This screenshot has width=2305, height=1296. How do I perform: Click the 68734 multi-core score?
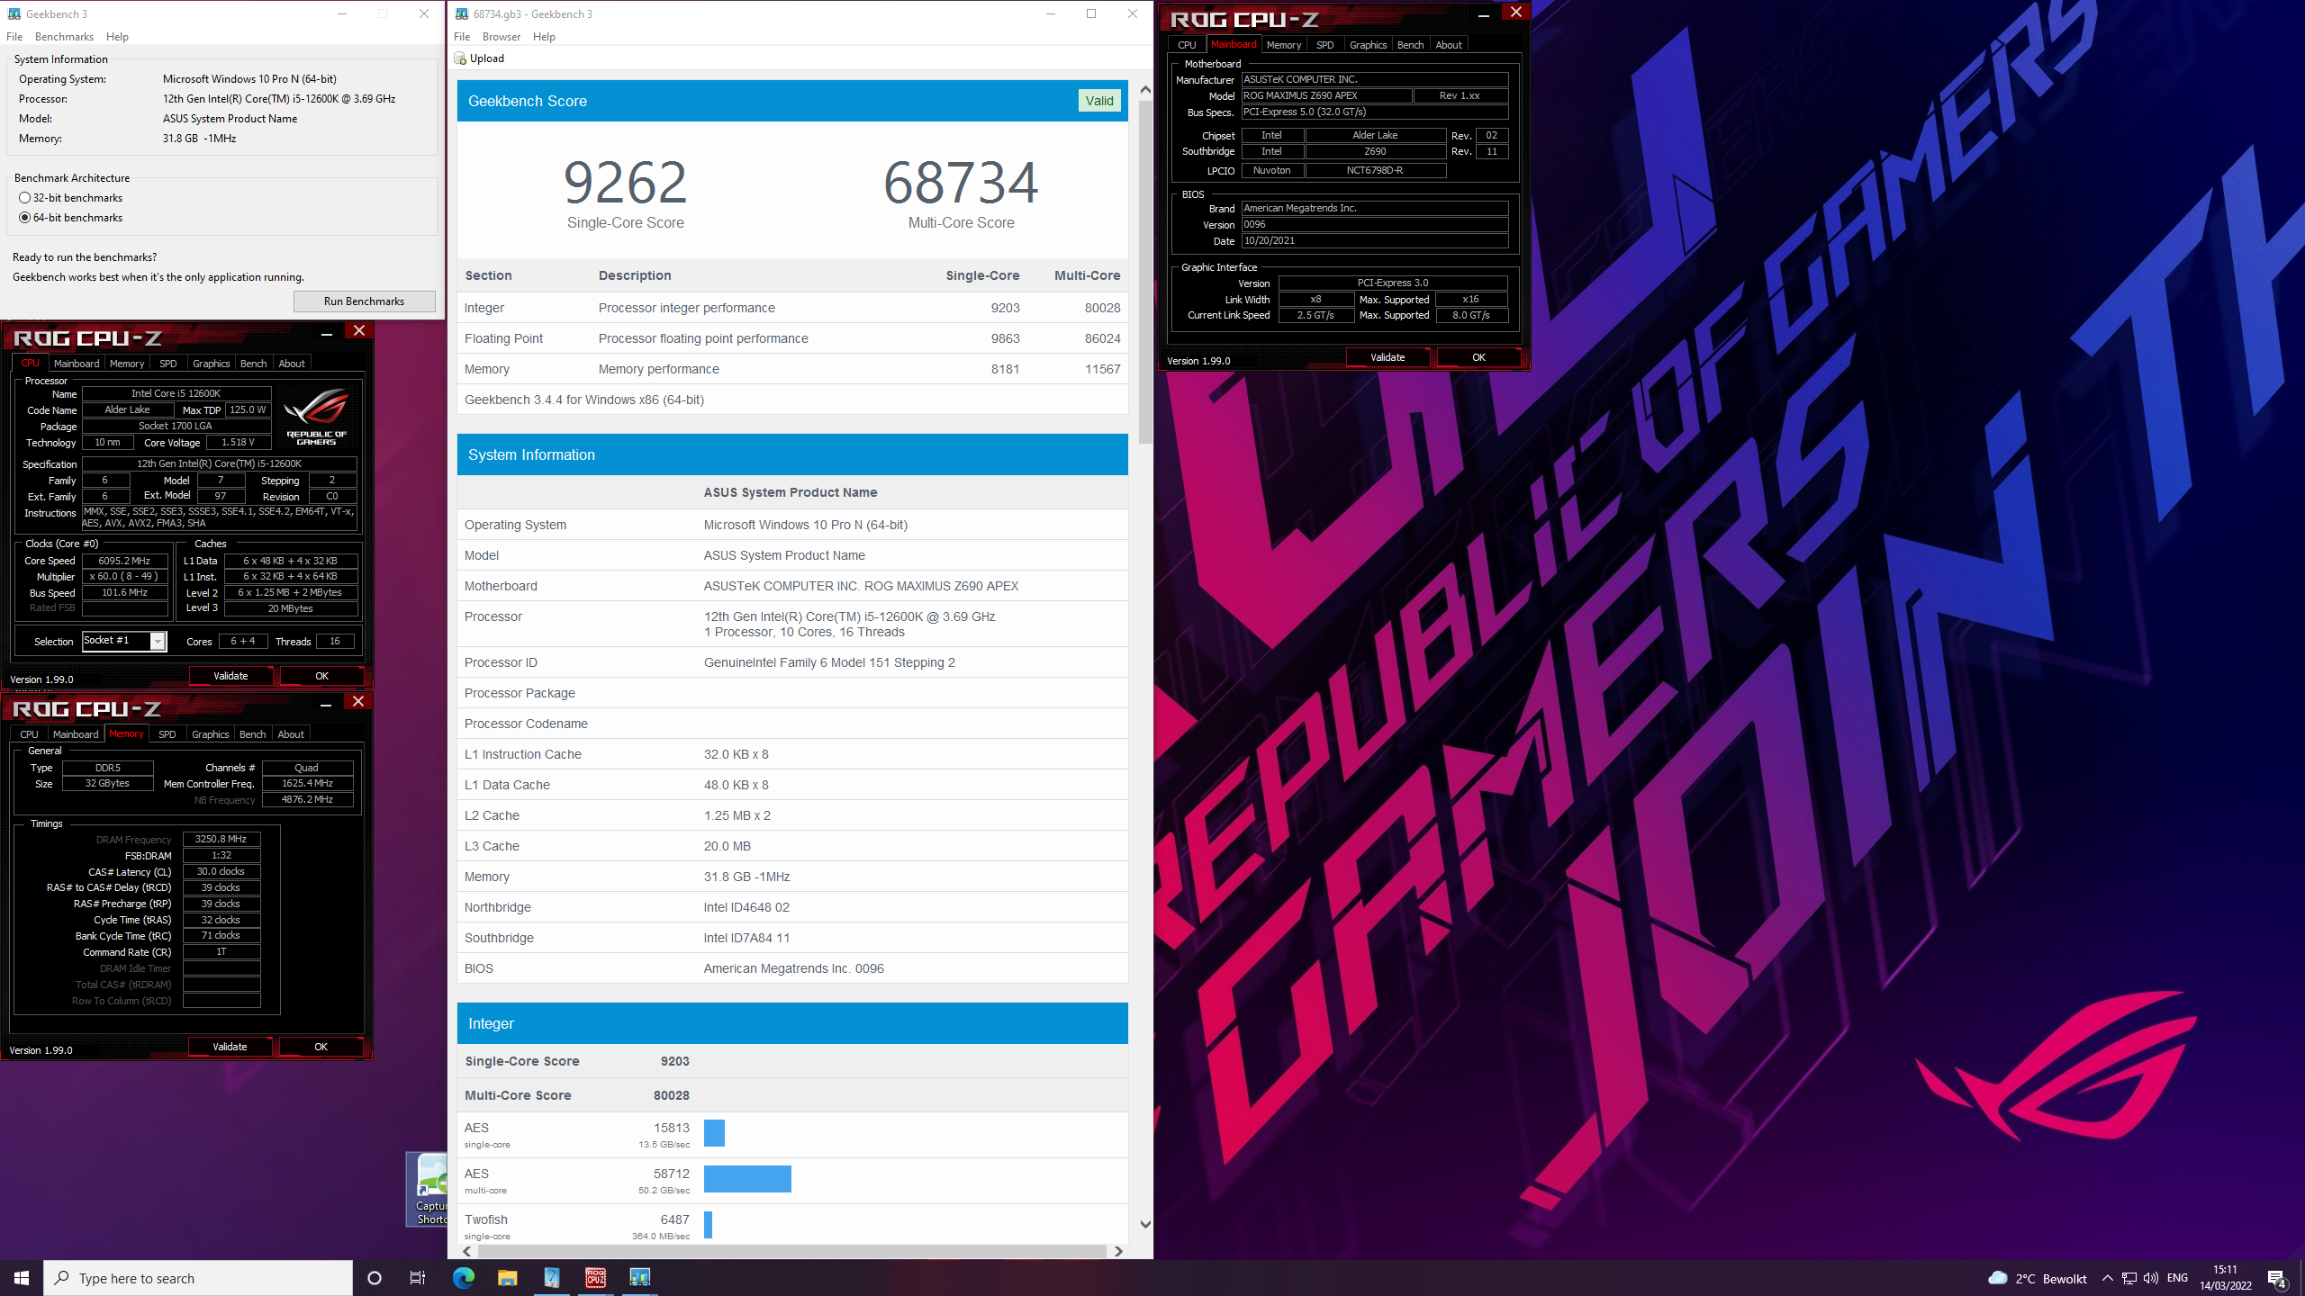tap(961, 183)
